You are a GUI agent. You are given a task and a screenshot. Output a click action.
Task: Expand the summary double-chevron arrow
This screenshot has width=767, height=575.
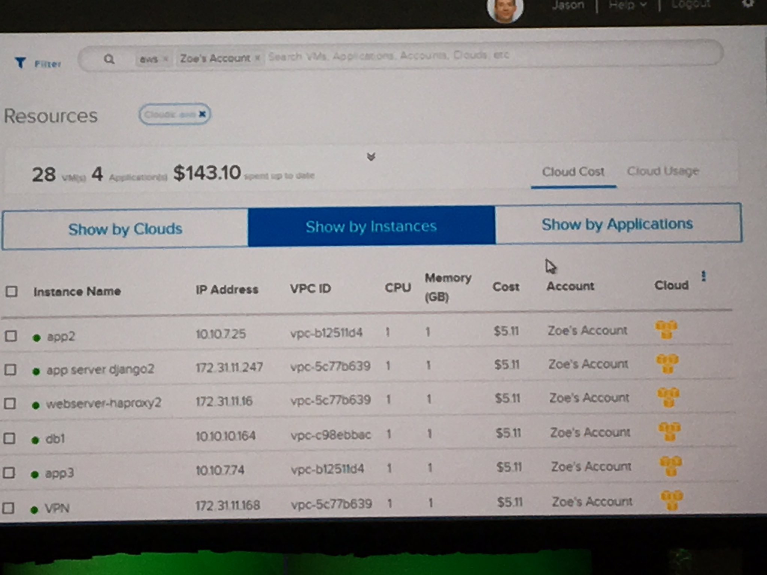(x=371, y=156)
